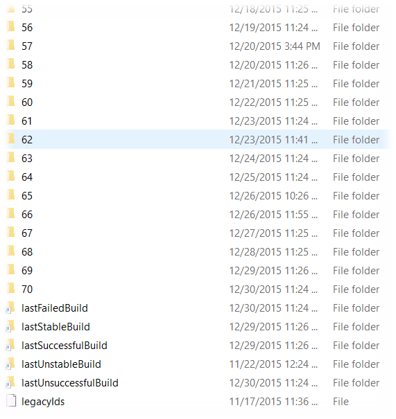The width and height of the screenshot is (396, 419).
Task: Click the lastStableBuild shortcut icon
Action: 10,326
